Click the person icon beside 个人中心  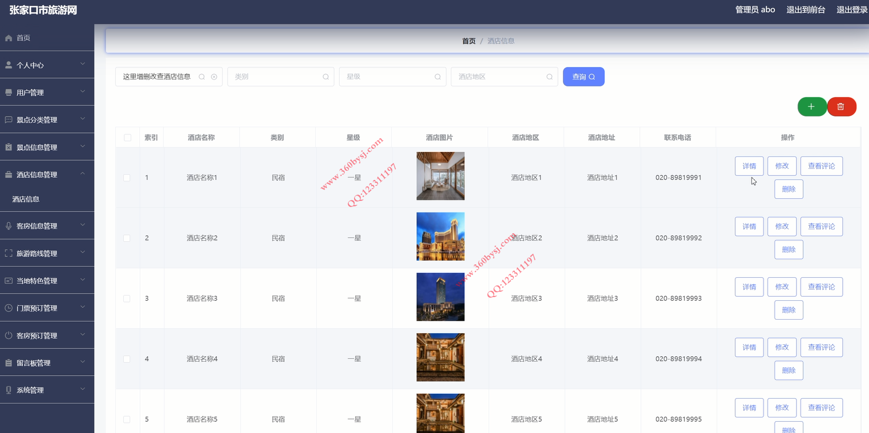click(x=9, y=65)
